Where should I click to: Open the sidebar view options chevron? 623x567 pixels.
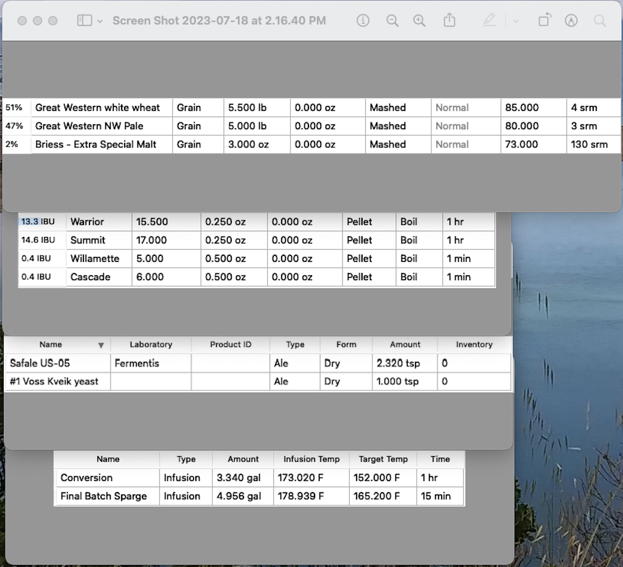tap(100, 21)
